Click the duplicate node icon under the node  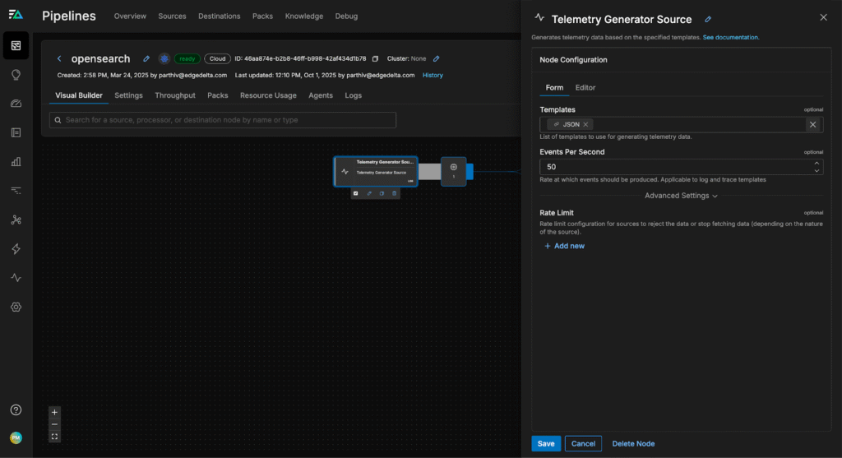[382, 193]
